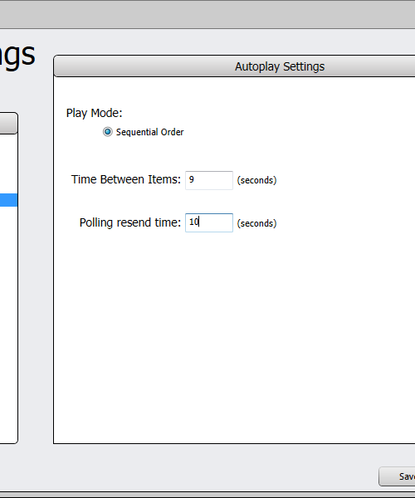415x498 pixels.
Task: Click the value 9 in the time field
Action: (192, 179)
